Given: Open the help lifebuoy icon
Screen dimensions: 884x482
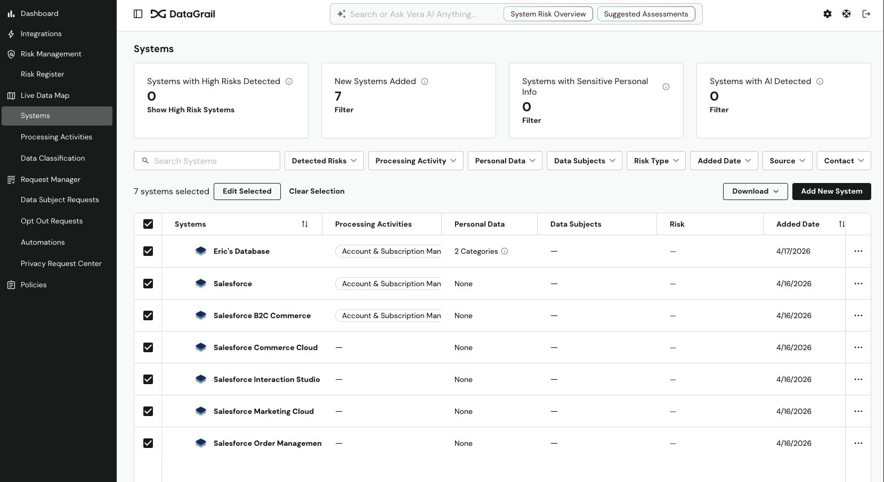Looking at the screenshot, I should click(x=847, y=14).
